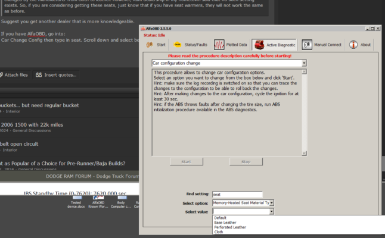This screenshot has width=385, height=238.
Task: Open the Manual Connect icon
Action: (307, 45)
